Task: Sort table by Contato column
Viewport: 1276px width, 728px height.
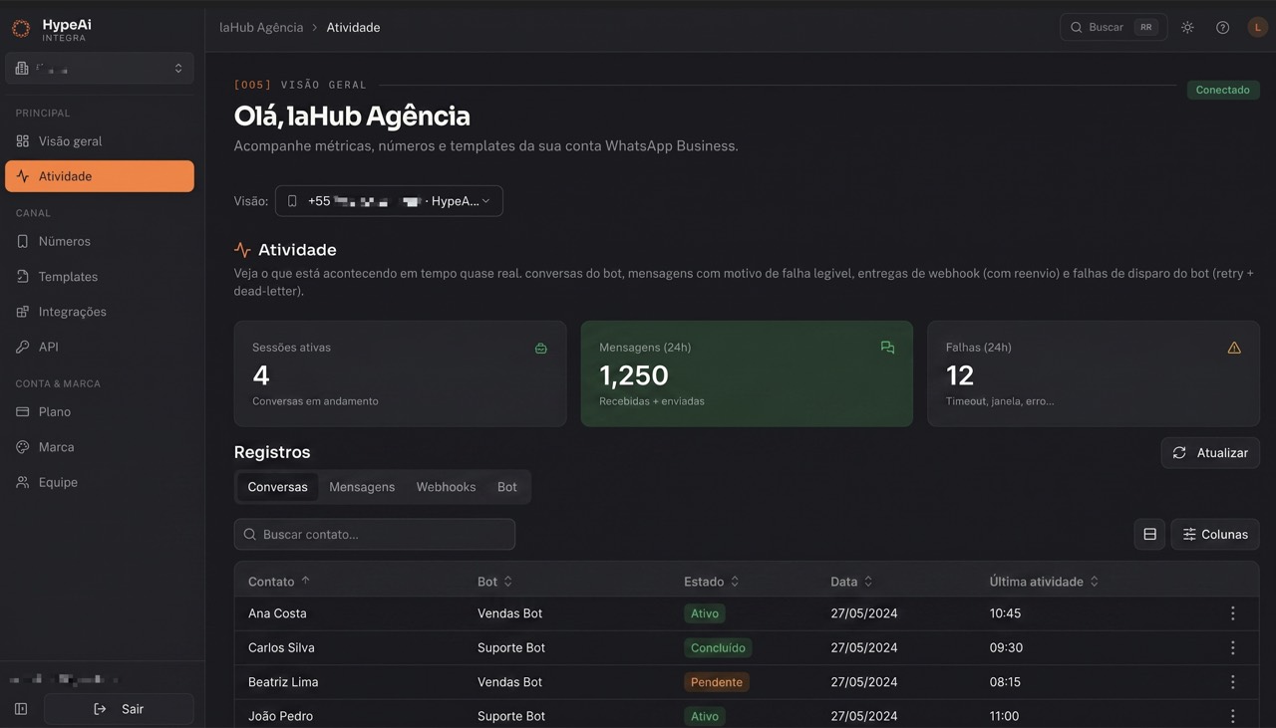Action: point(278,582)
